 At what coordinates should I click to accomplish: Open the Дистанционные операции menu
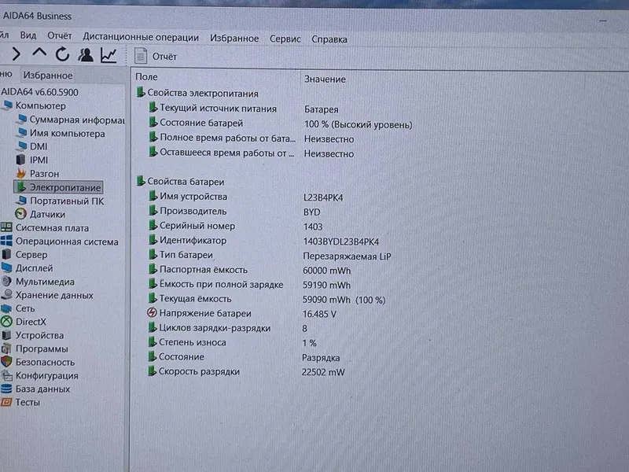141,37
